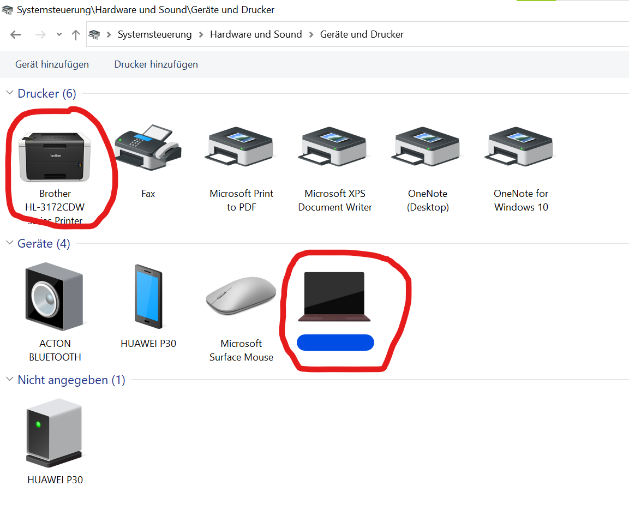Go back with the back arrow

(16, 34)
